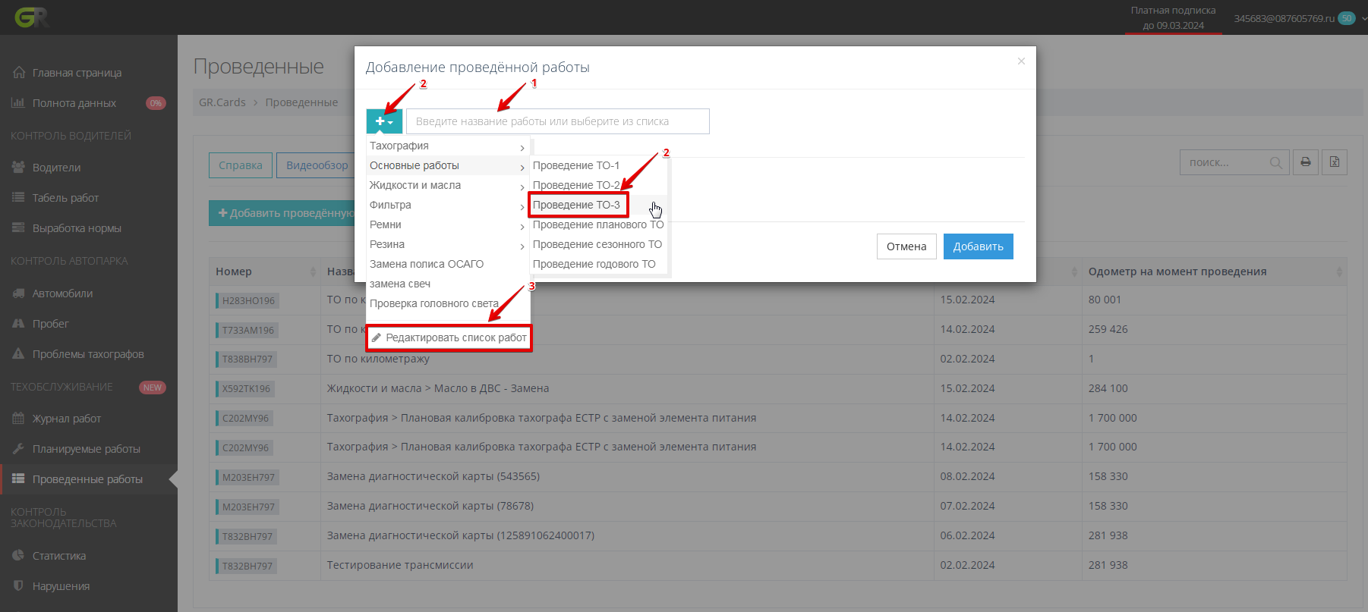
Task: Open Водители drivers icon
Action: pos(18,168)
